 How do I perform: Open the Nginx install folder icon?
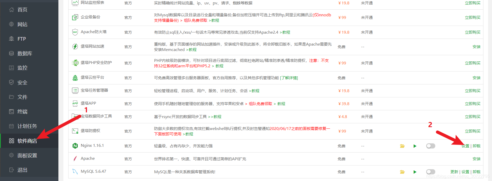click(x=402, y=146)
